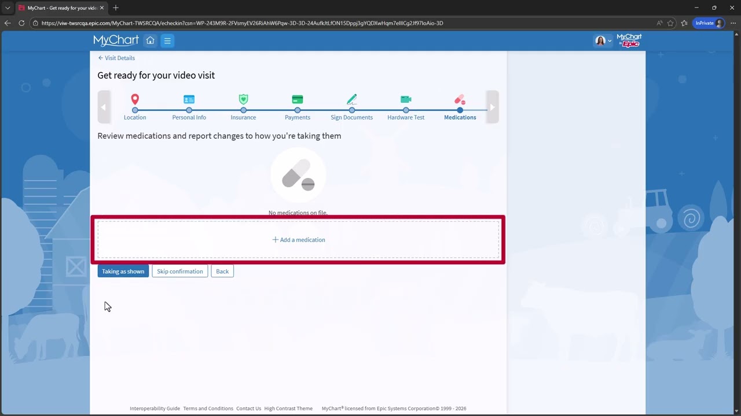Open the Contact Us link
The image size is (741, 416).
[x=248, y=408]
